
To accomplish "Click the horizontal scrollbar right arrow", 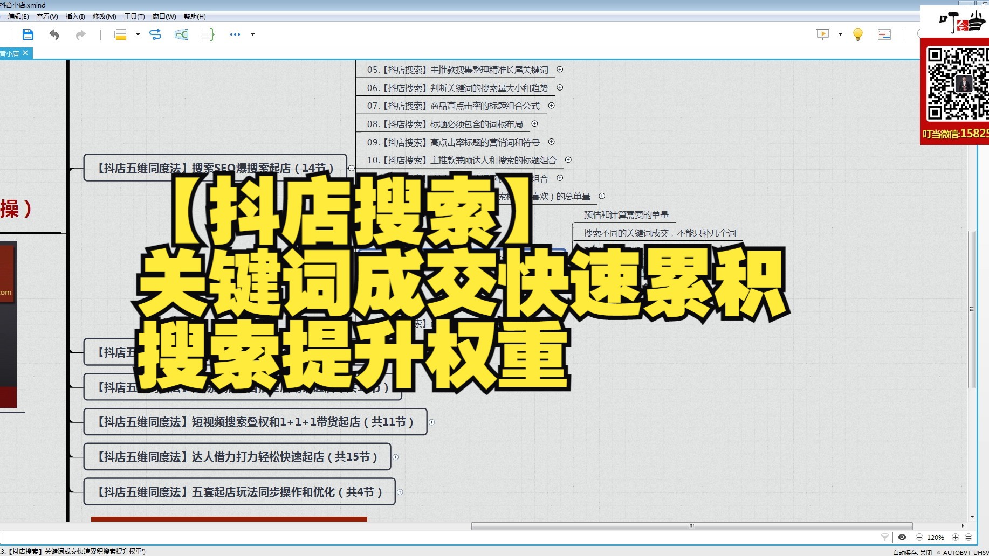I will tap(963, 526).
